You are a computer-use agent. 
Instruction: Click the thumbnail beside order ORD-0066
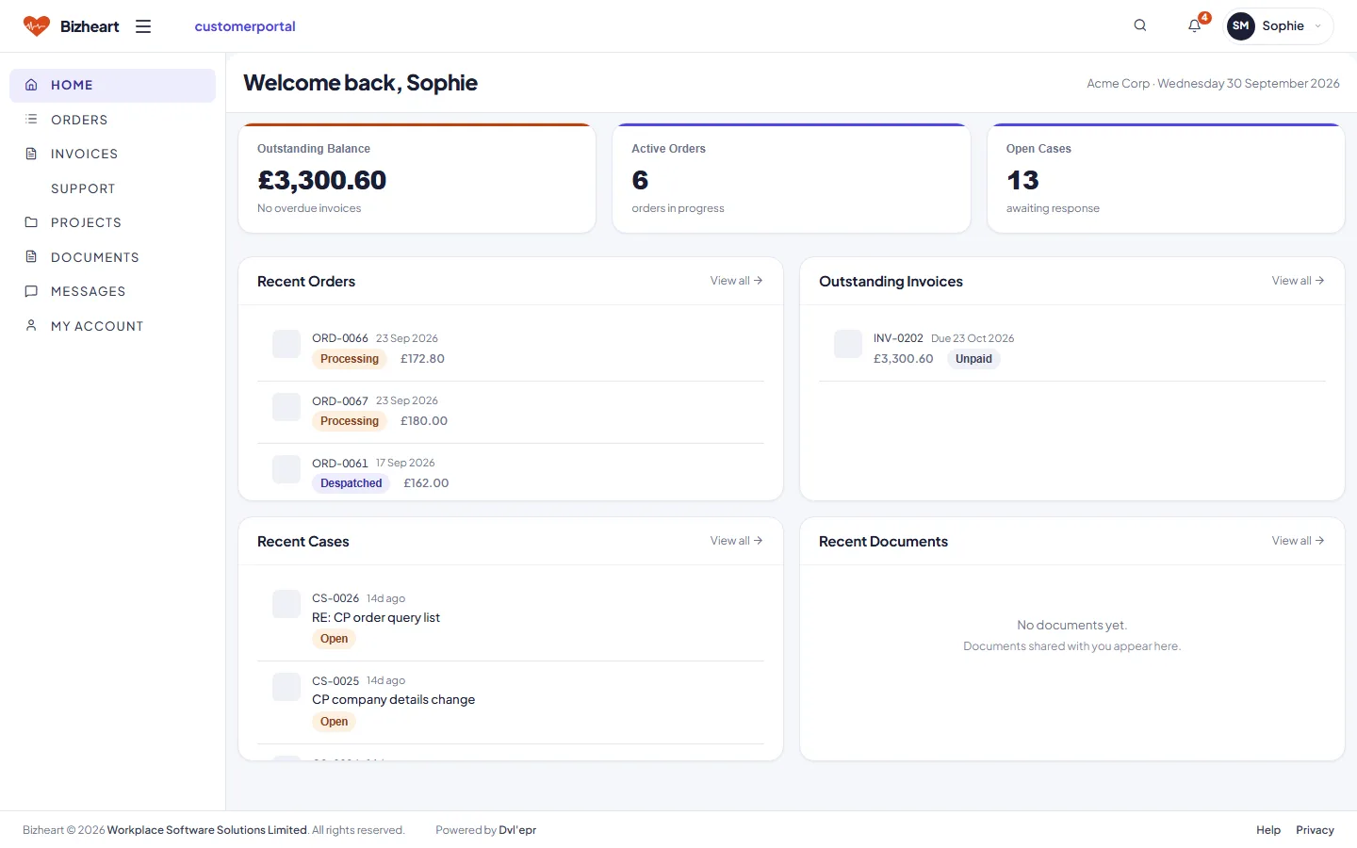click(286, 344)
